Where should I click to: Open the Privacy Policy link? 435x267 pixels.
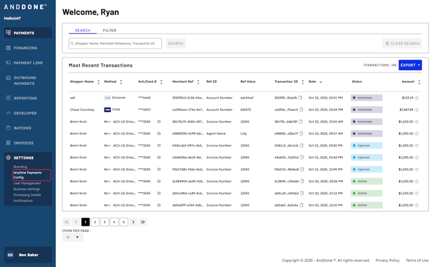pos(387,260)
